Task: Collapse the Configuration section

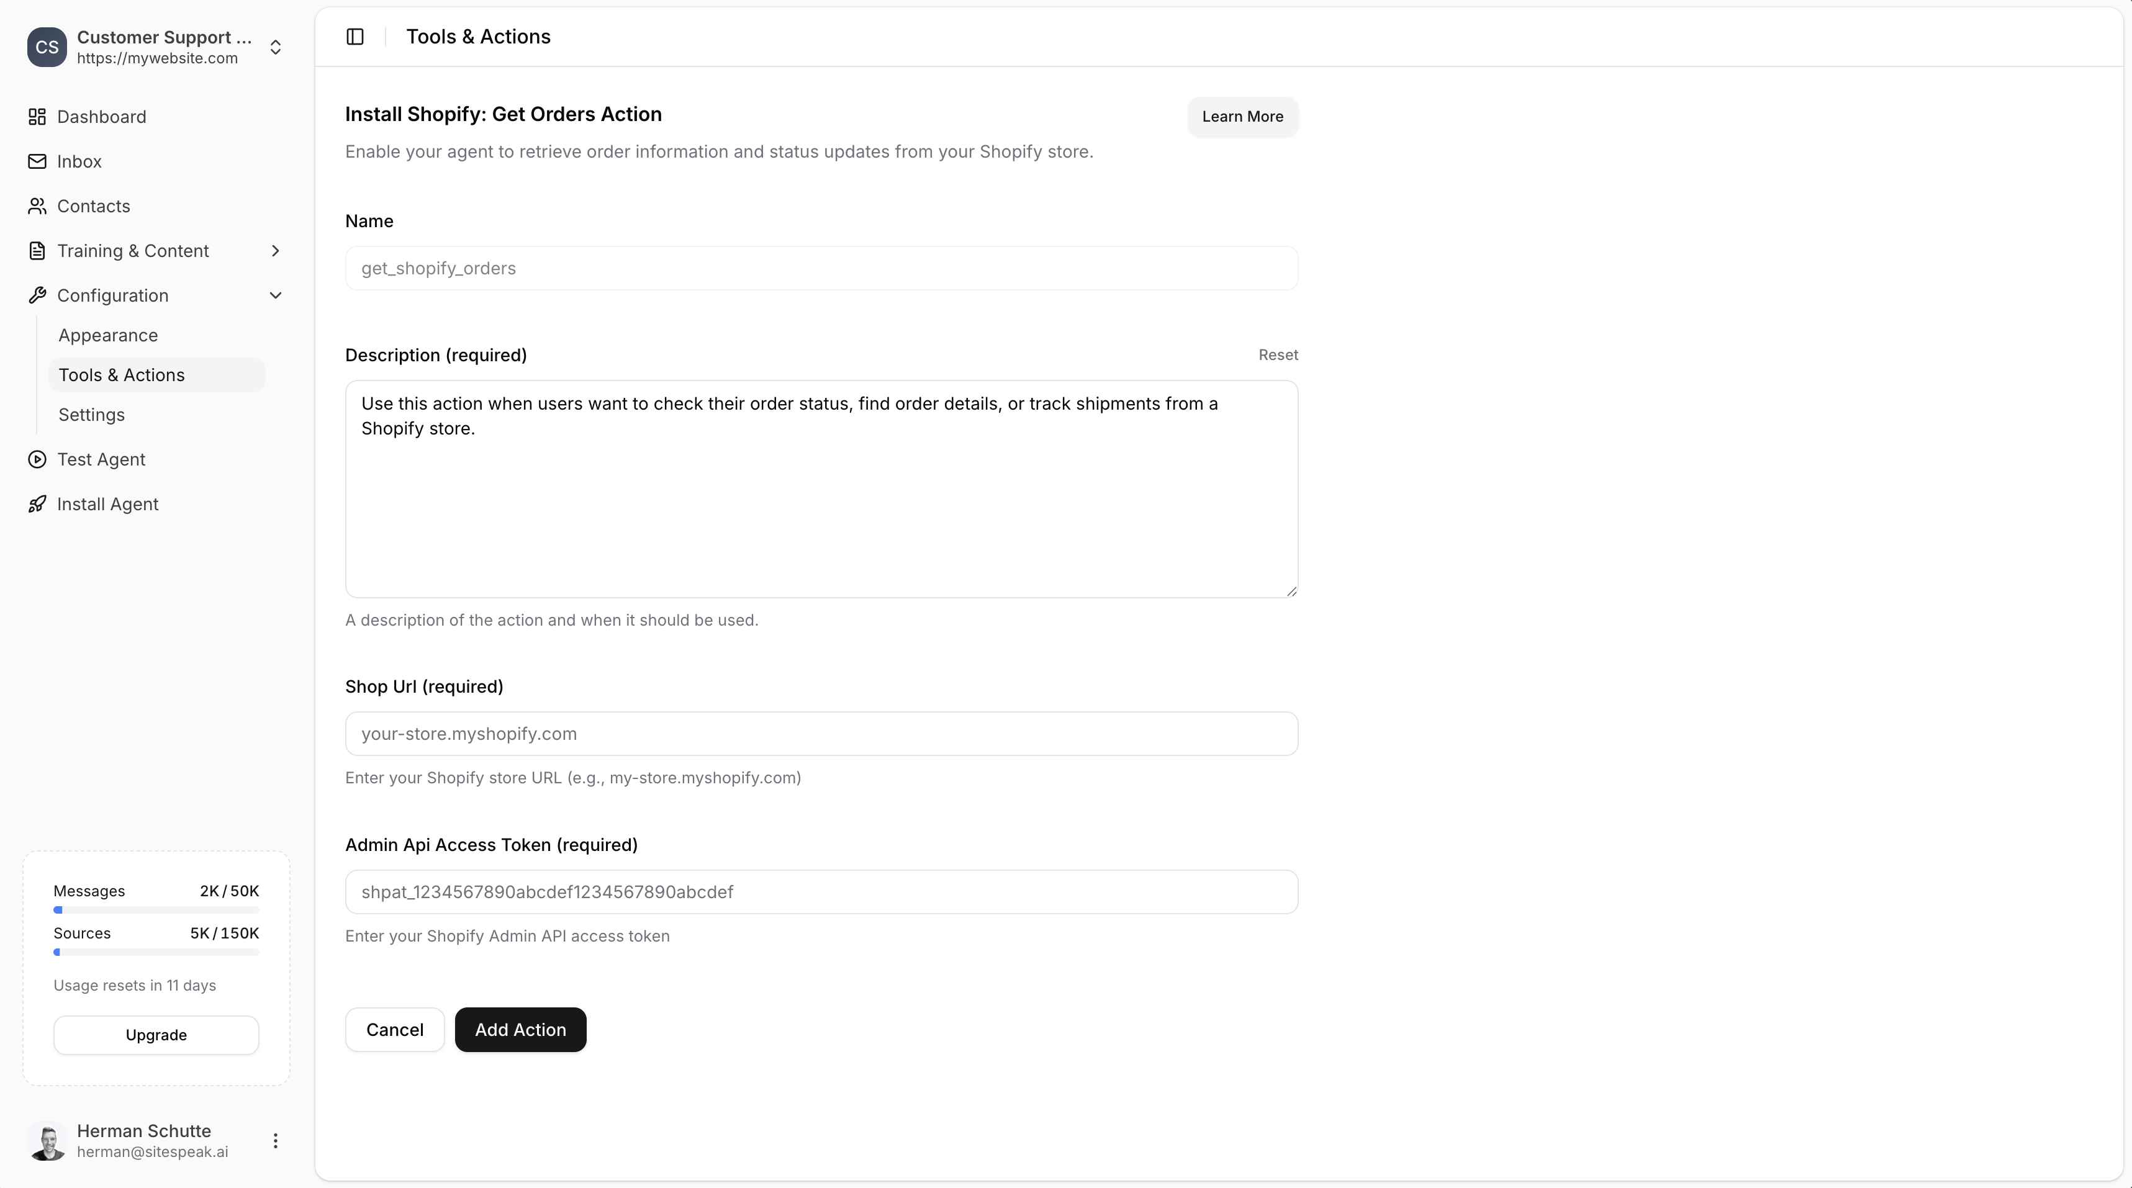Action: 276,295
